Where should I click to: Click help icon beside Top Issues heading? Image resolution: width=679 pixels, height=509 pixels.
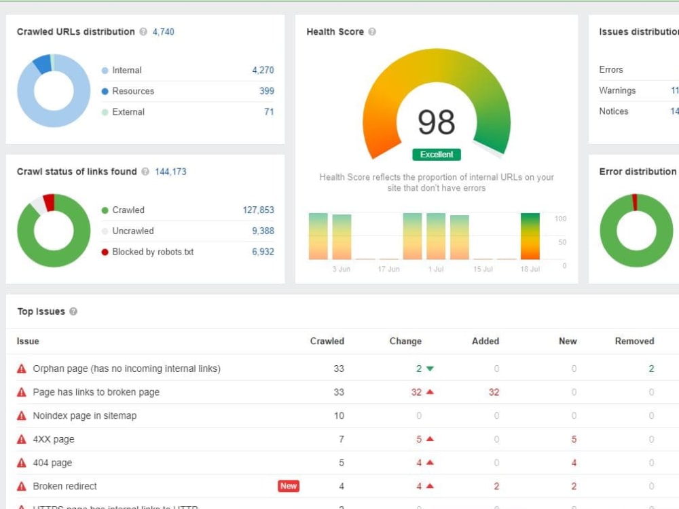coord(73,312)
